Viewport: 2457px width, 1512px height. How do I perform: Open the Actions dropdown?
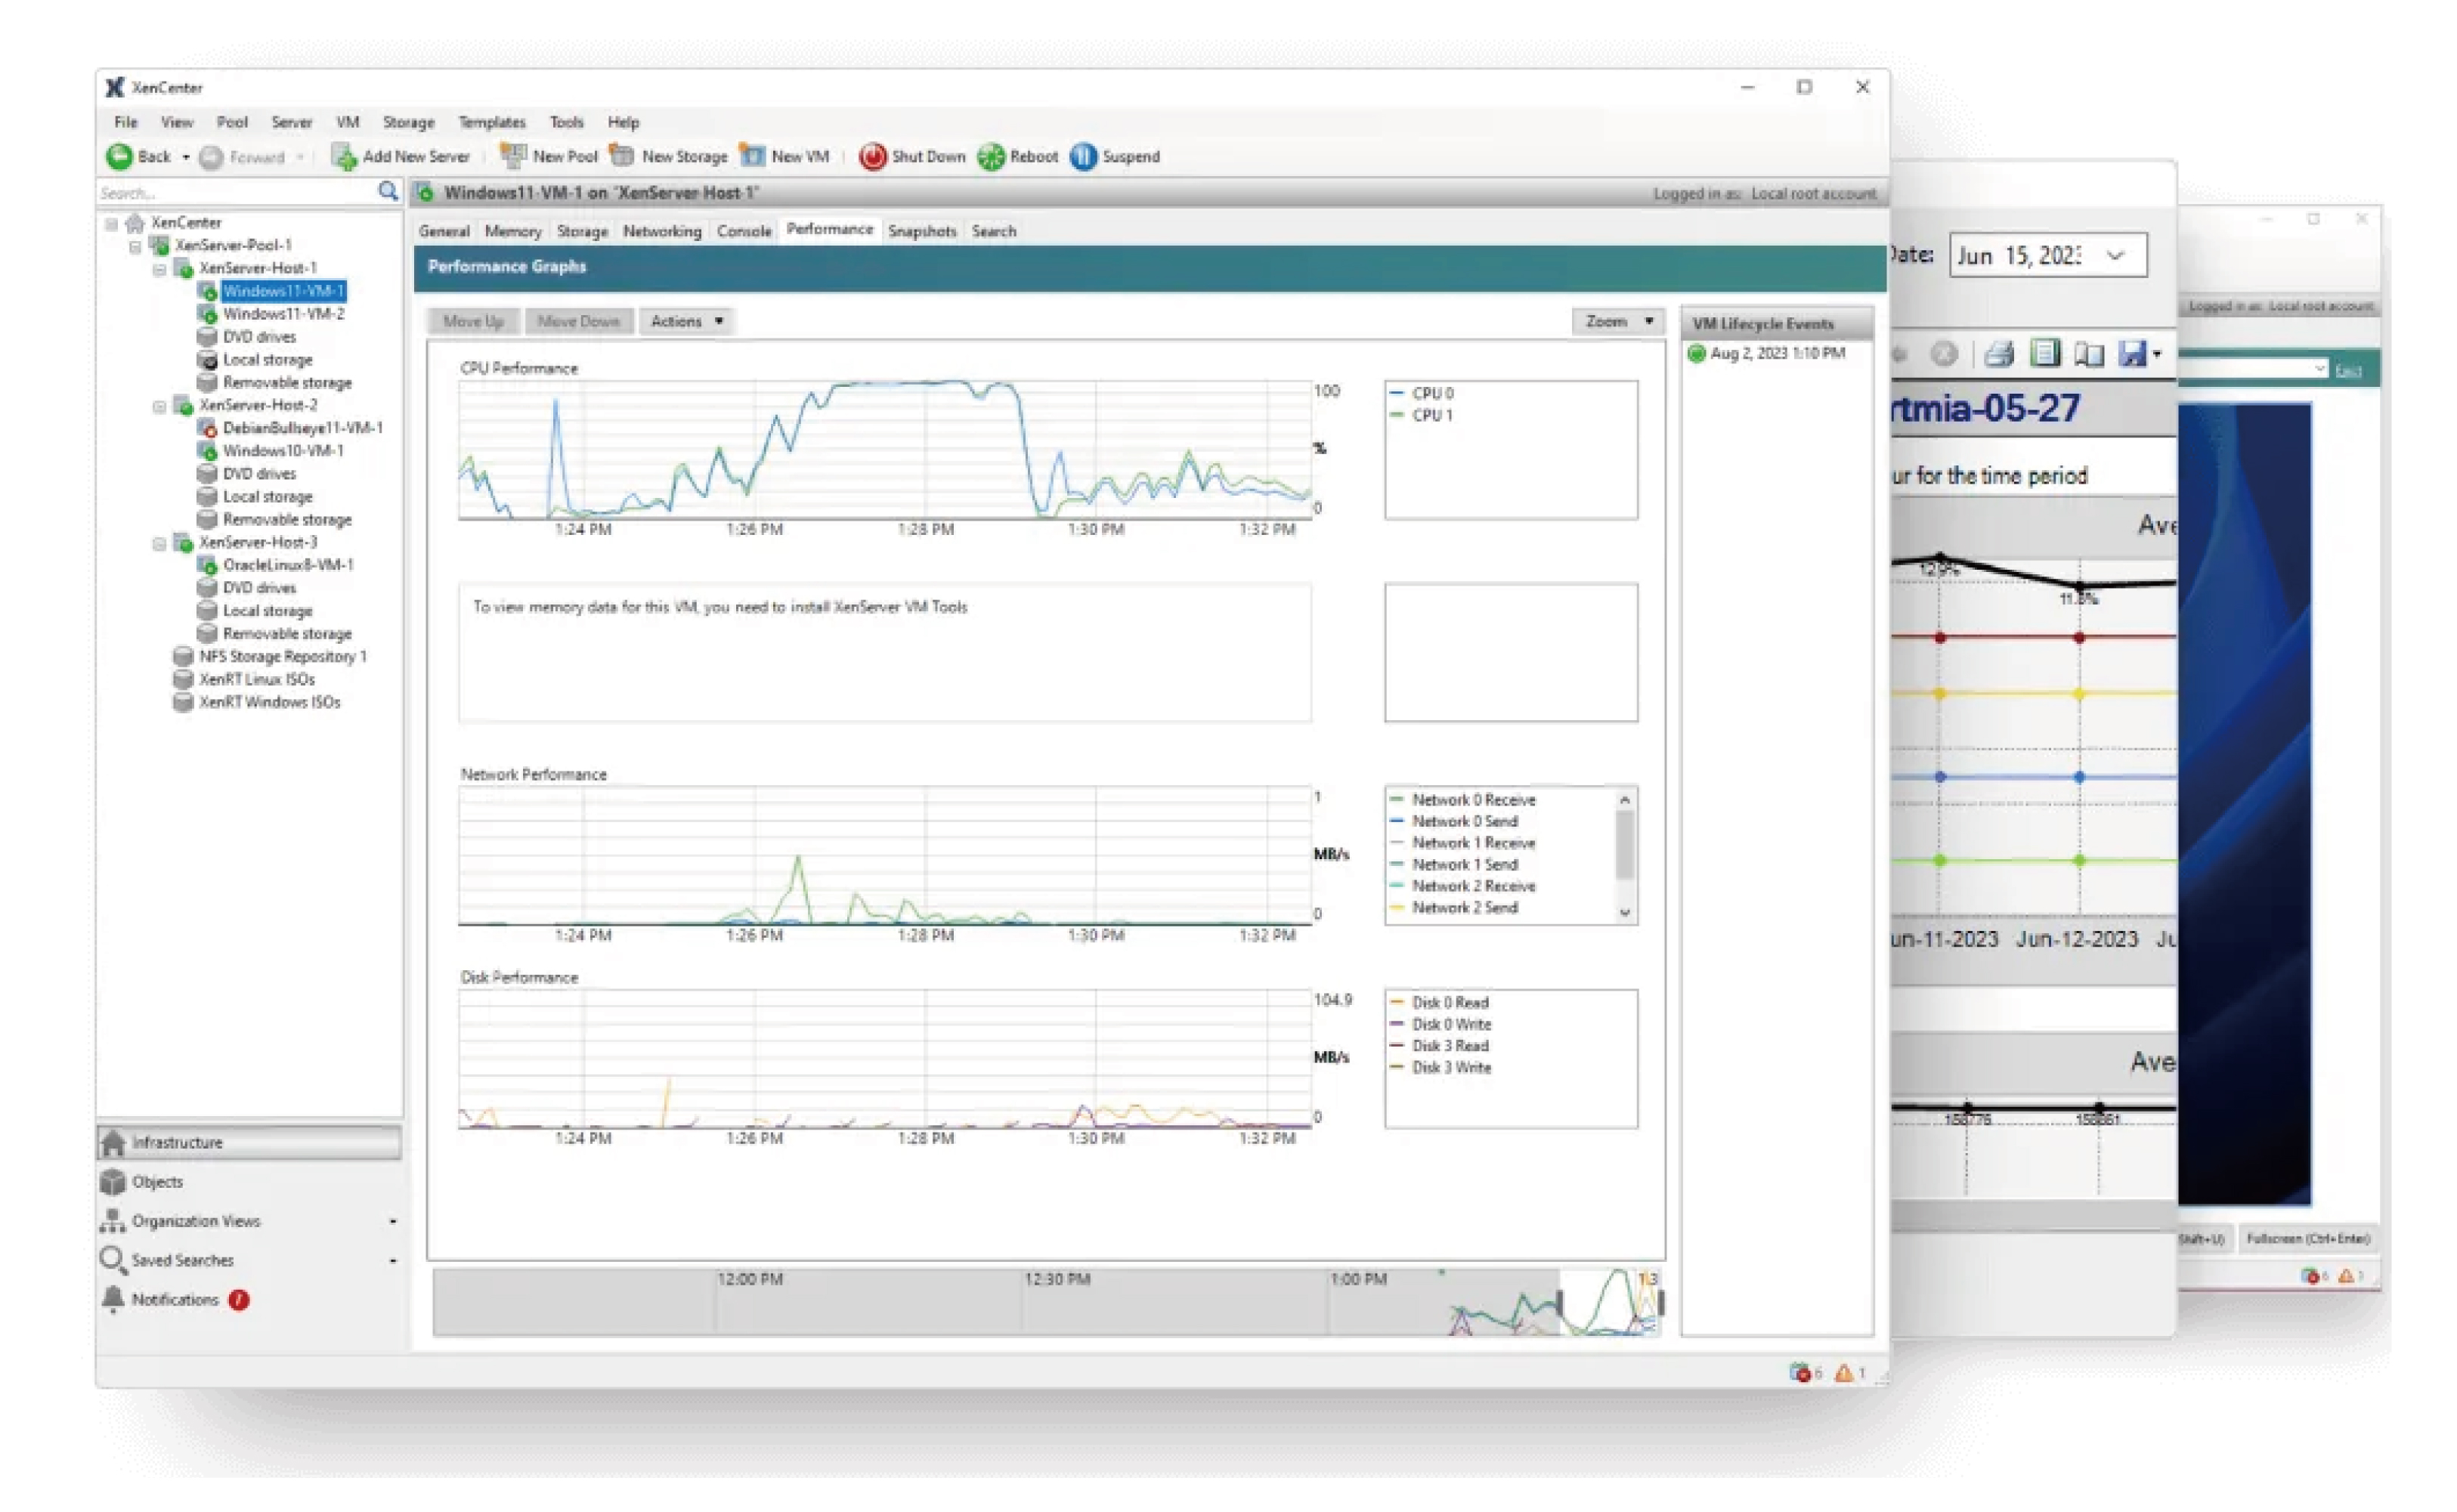tap(686, 321)
